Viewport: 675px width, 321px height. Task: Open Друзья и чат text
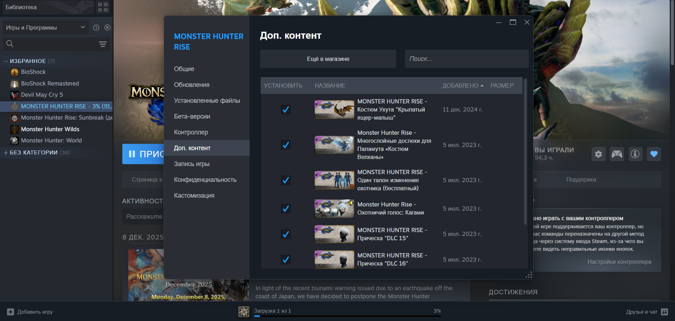point(642,312)
